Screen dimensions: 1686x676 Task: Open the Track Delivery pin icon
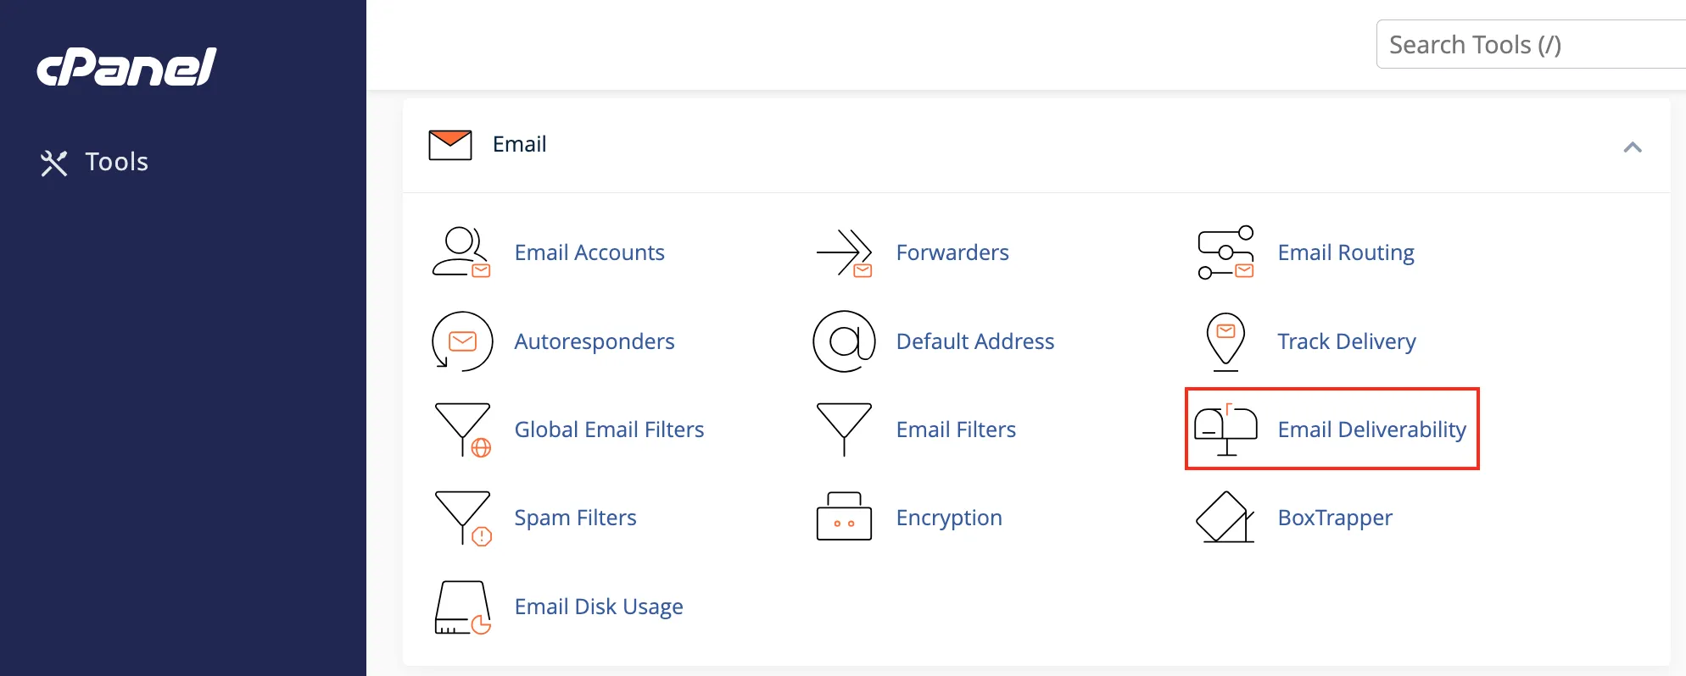(x=1225, y=341)
